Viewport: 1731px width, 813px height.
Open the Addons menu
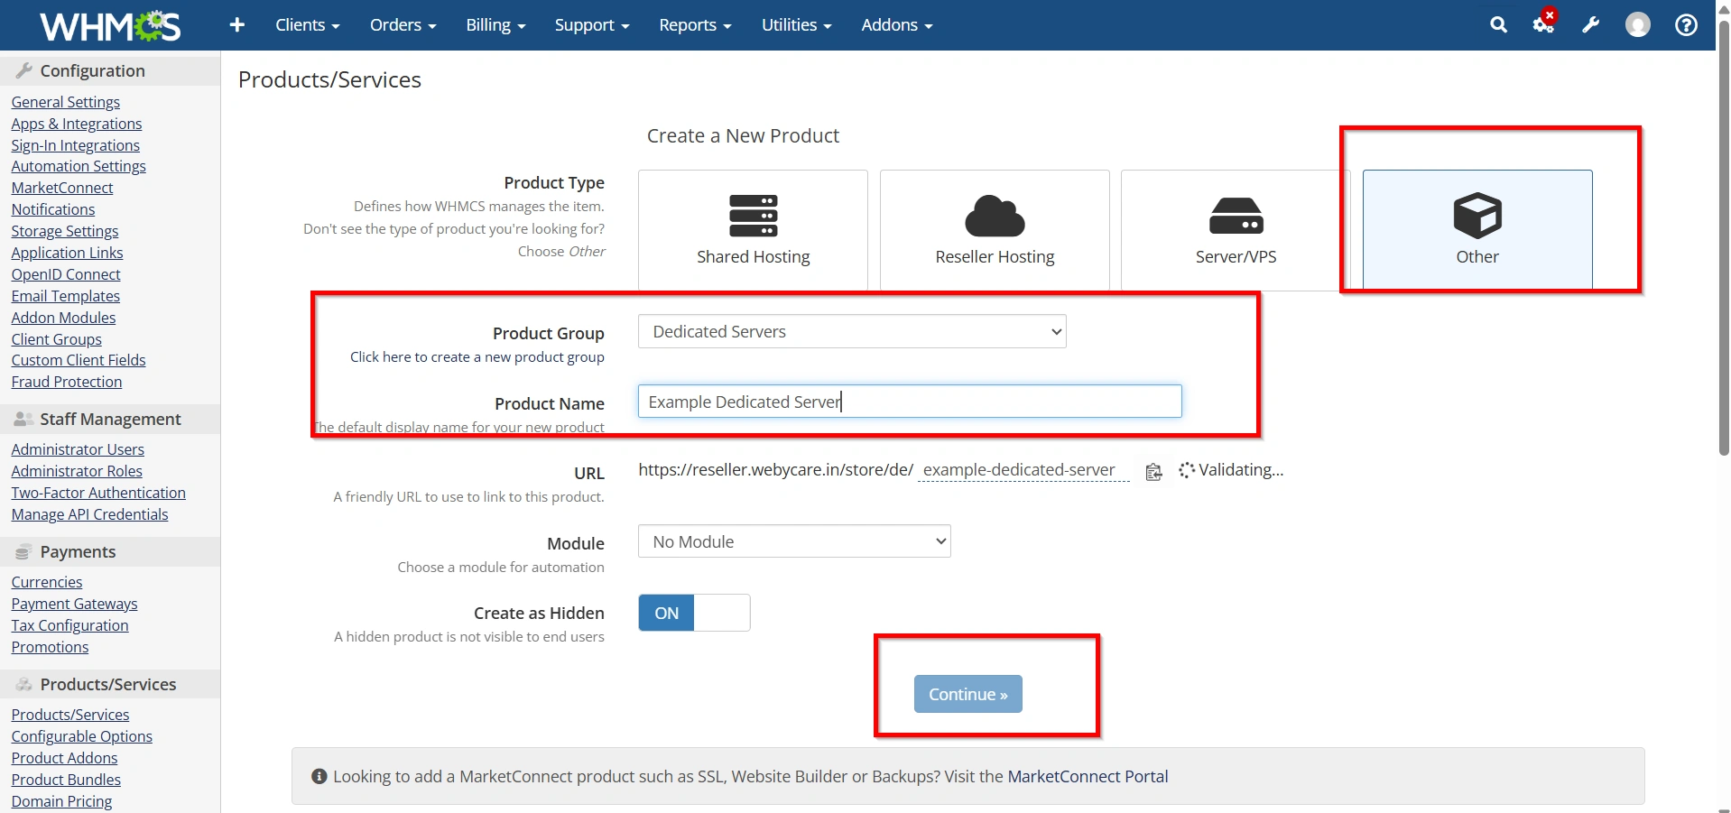[897, 25]
